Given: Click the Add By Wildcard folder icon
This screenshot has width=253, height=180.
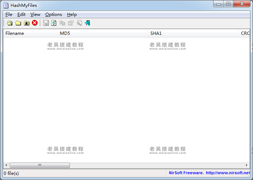Looking at the screenshot, I should (26, 23).
